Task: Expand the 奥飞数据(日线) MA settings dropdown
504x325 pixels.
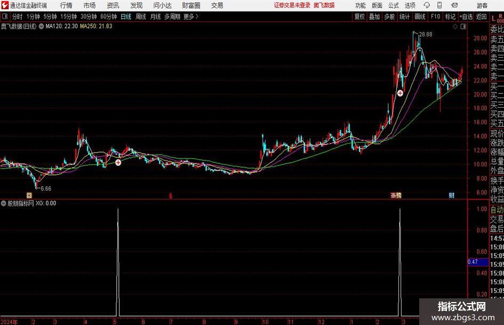Action: point(42,26)
